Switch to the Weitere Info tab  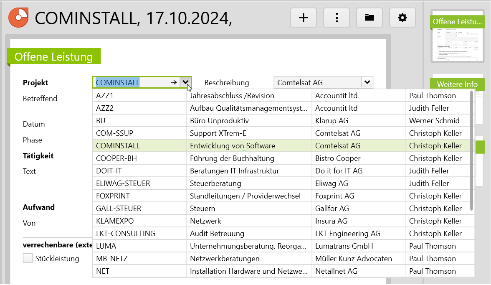pos(457,84)
